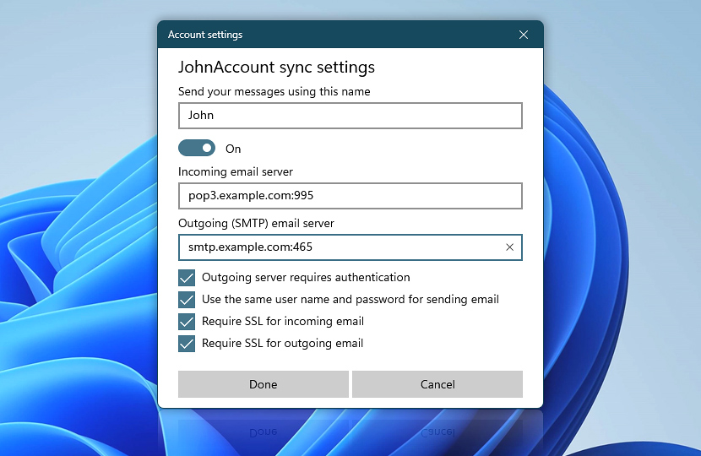Click the Cancel button
Viewport: 701px width, 456px height.
pyautogui.click(x=437, y=384)
